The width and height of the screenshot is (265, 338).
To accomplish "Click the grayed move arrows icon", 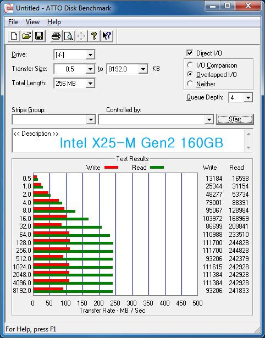I will [x=81, y=36].
